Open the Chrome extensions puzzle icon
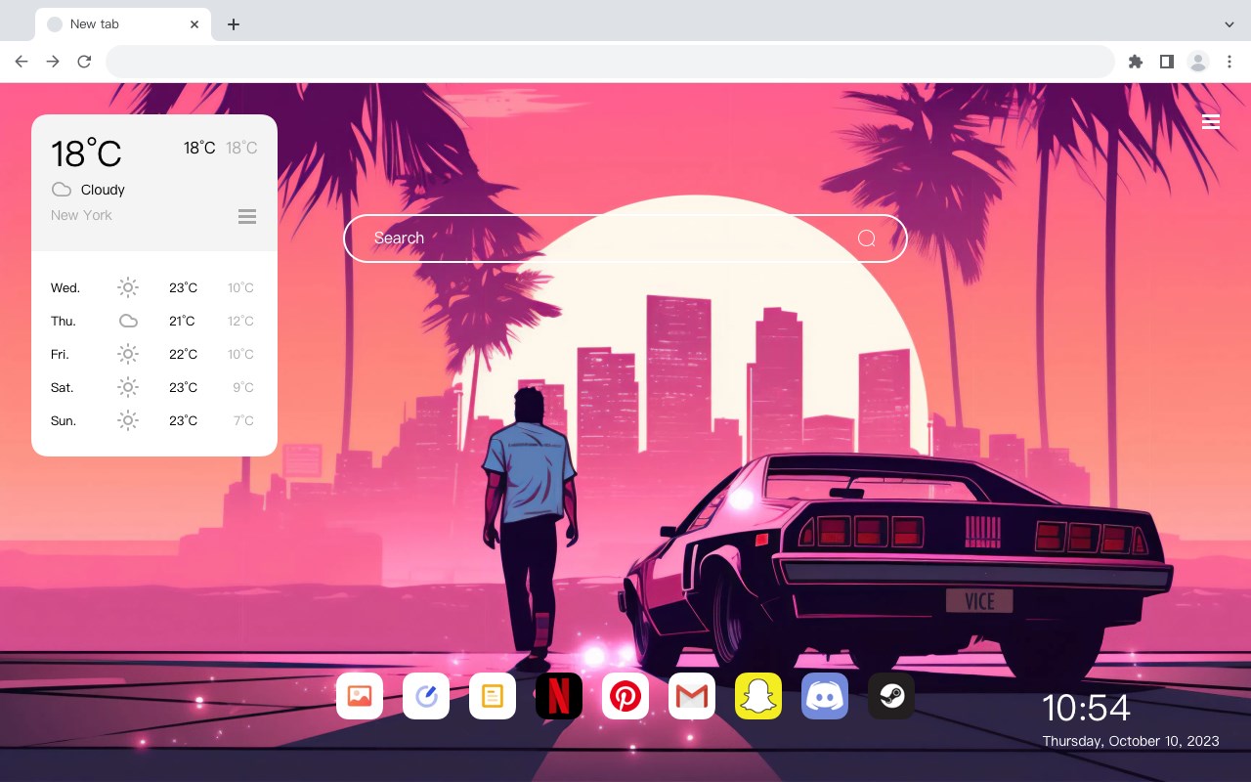The width and height of the screenshot is (1251, 782). (1135, 62)
